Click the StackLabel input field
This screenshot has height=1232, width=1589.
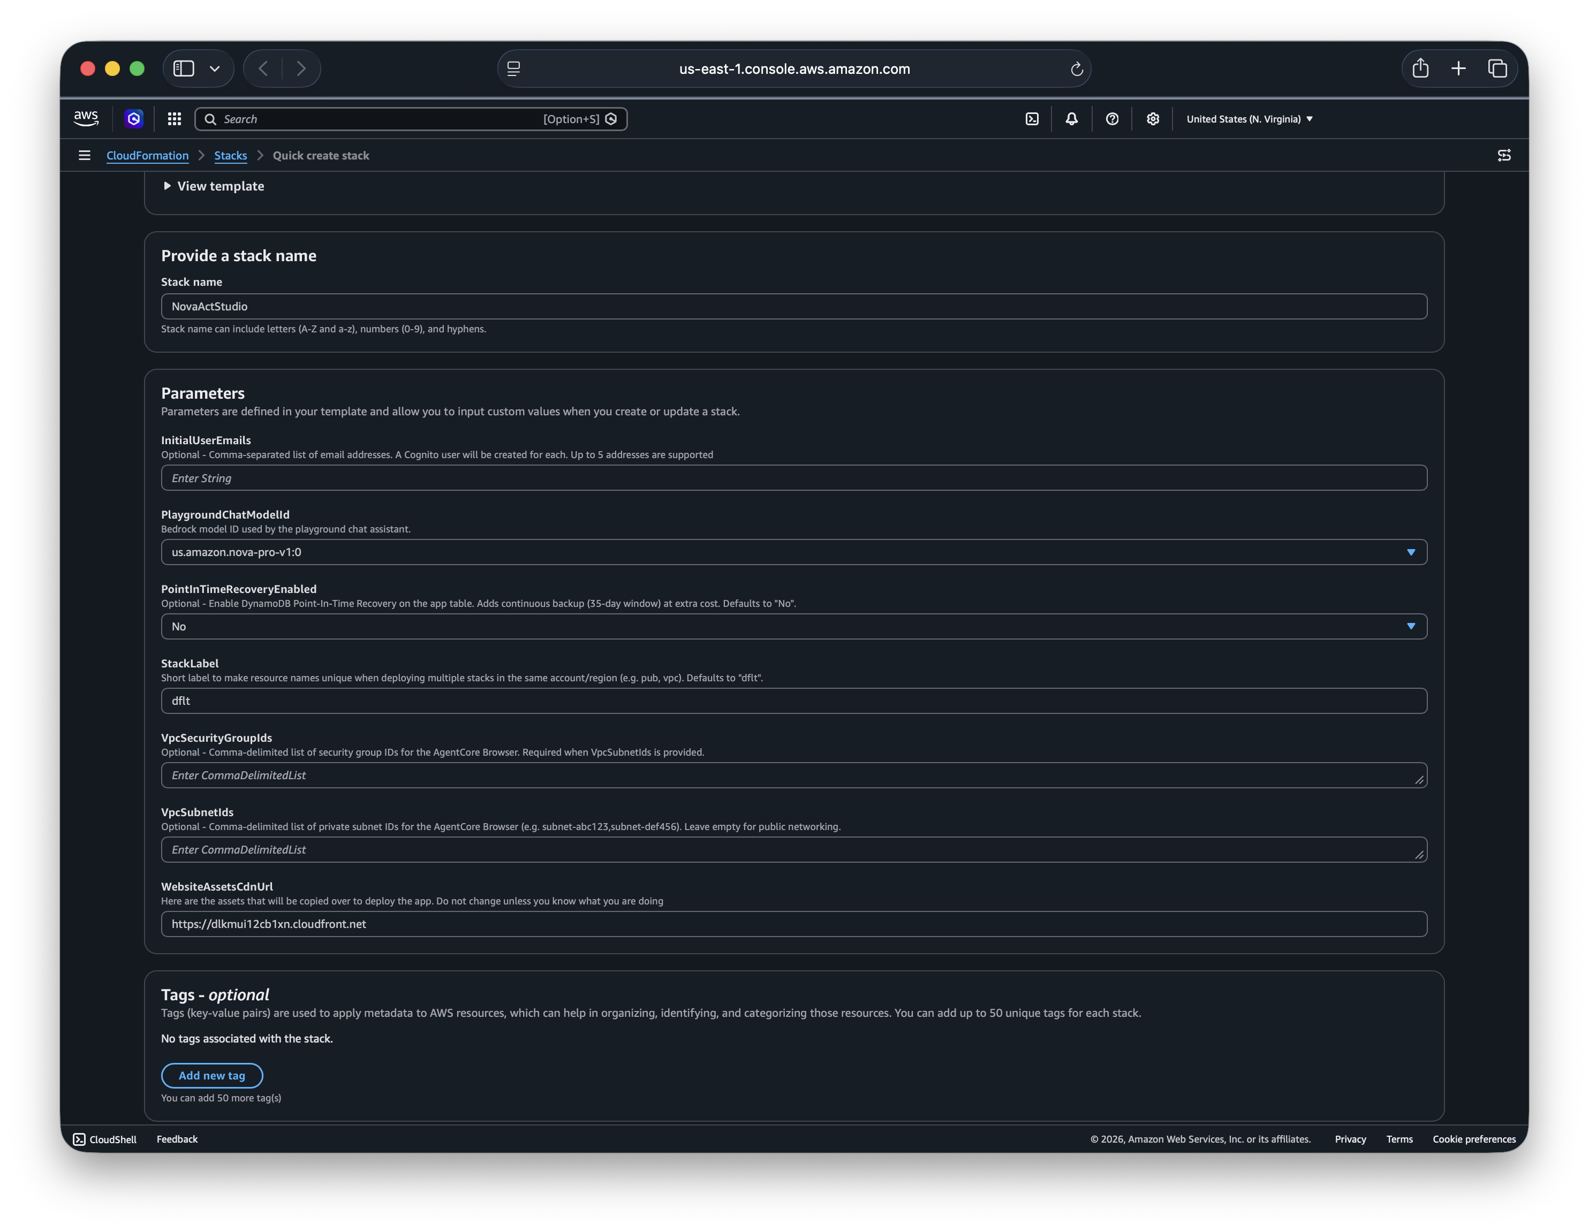point(794,701)
